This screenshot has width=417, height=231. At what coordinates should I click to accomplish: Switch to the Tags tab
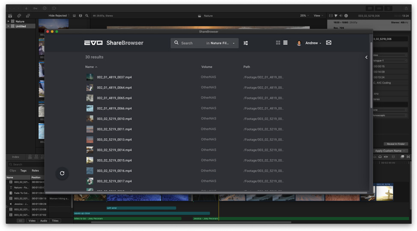(x=23, y=171)
